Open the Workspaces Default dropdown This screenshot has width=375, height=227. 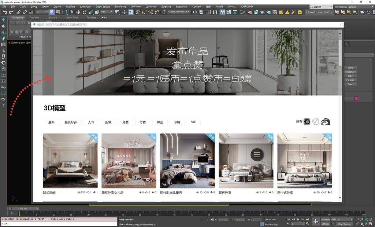pyautogui.click(x=361, y=7)
